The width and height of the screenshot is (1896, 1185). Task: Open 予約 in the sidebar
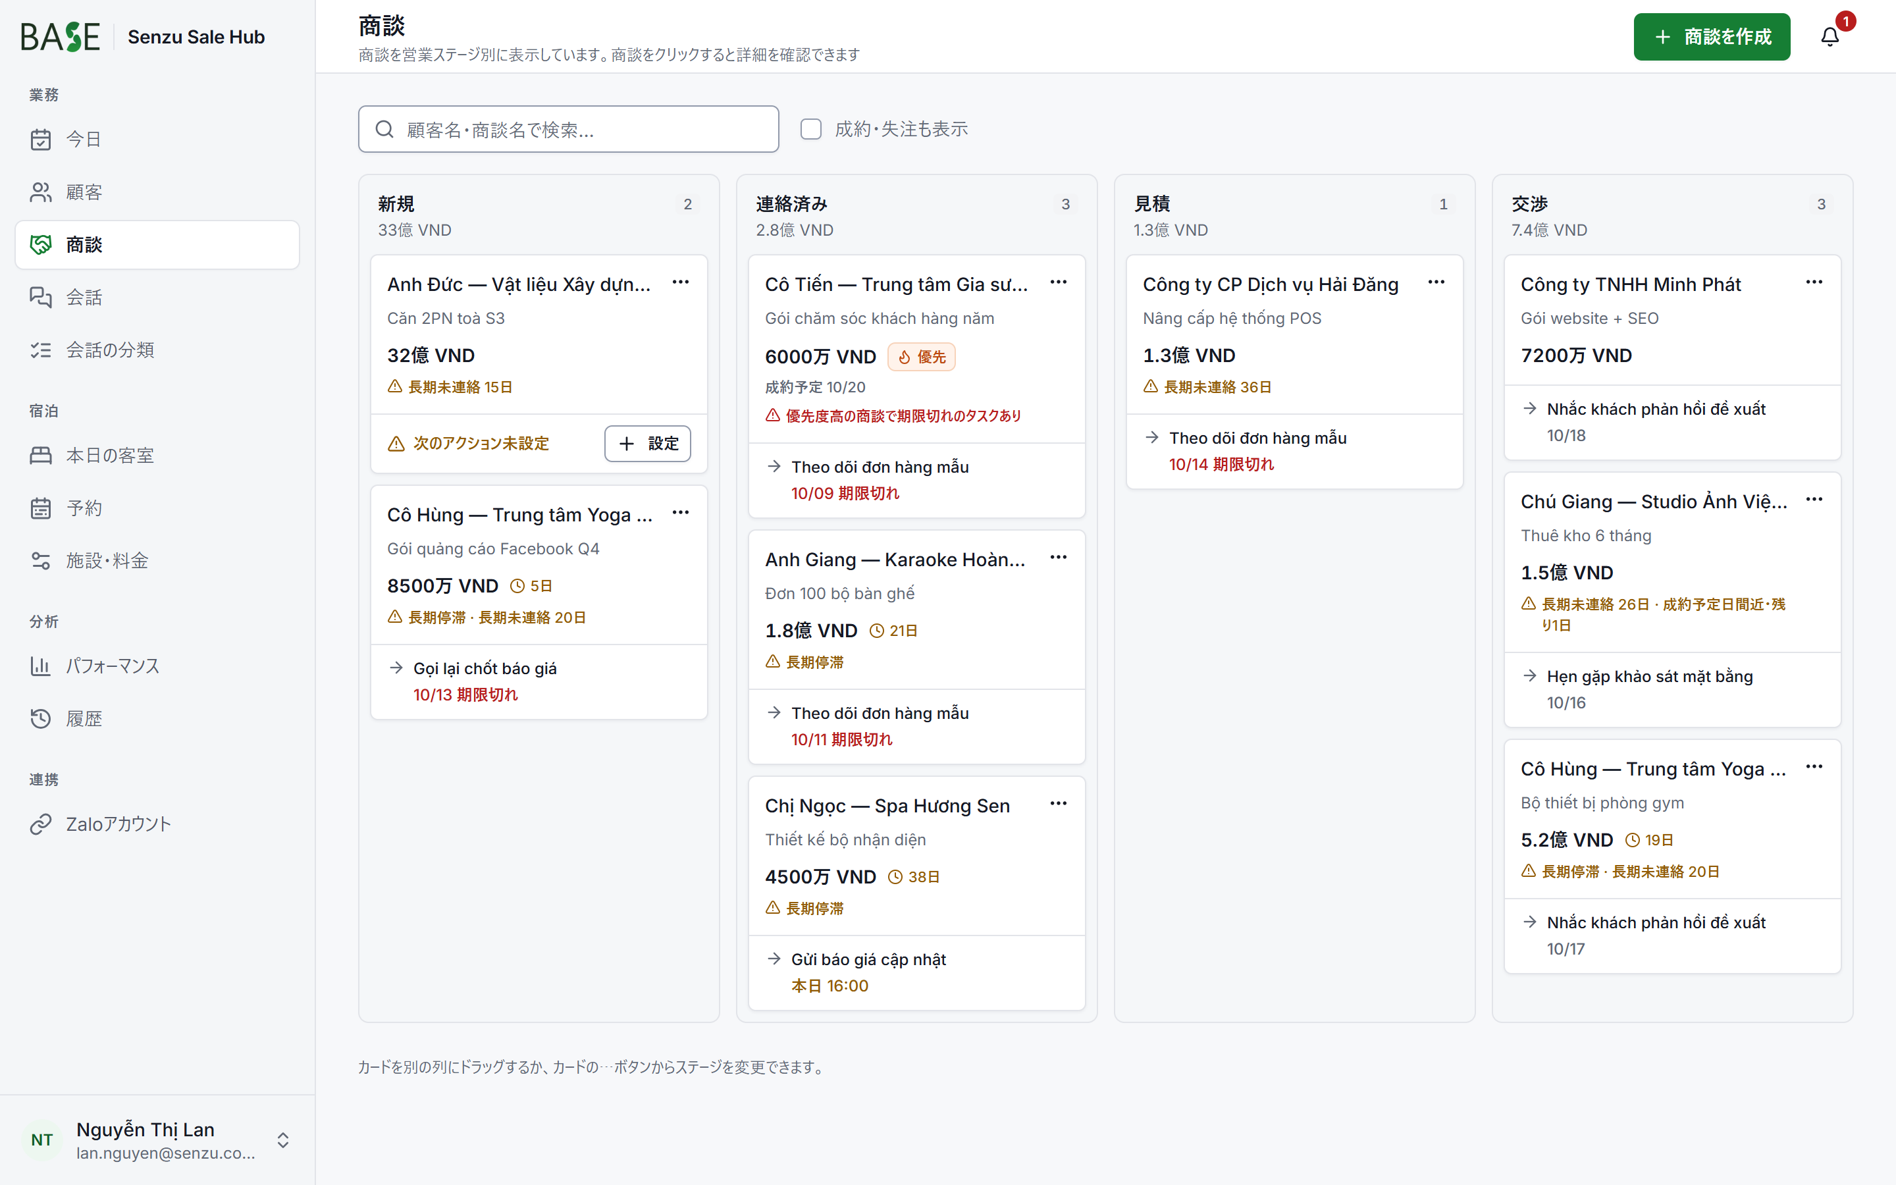click(x=157, y=508)
